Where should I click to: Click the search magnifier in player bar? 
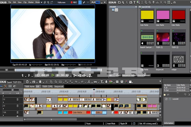[x=48, y=2]
